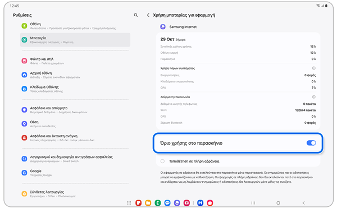337x208 pixels.
Task: Toggle Όριο χρήσης στο παρασκήνιο switch
Action: (311, 143)
